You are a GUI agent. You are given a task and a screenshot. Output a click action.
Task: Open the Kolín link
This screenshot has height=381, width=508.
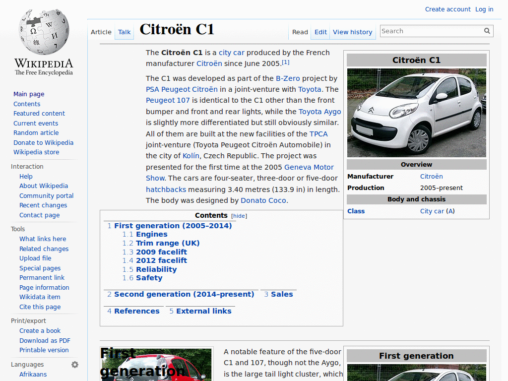pos(191,156)
